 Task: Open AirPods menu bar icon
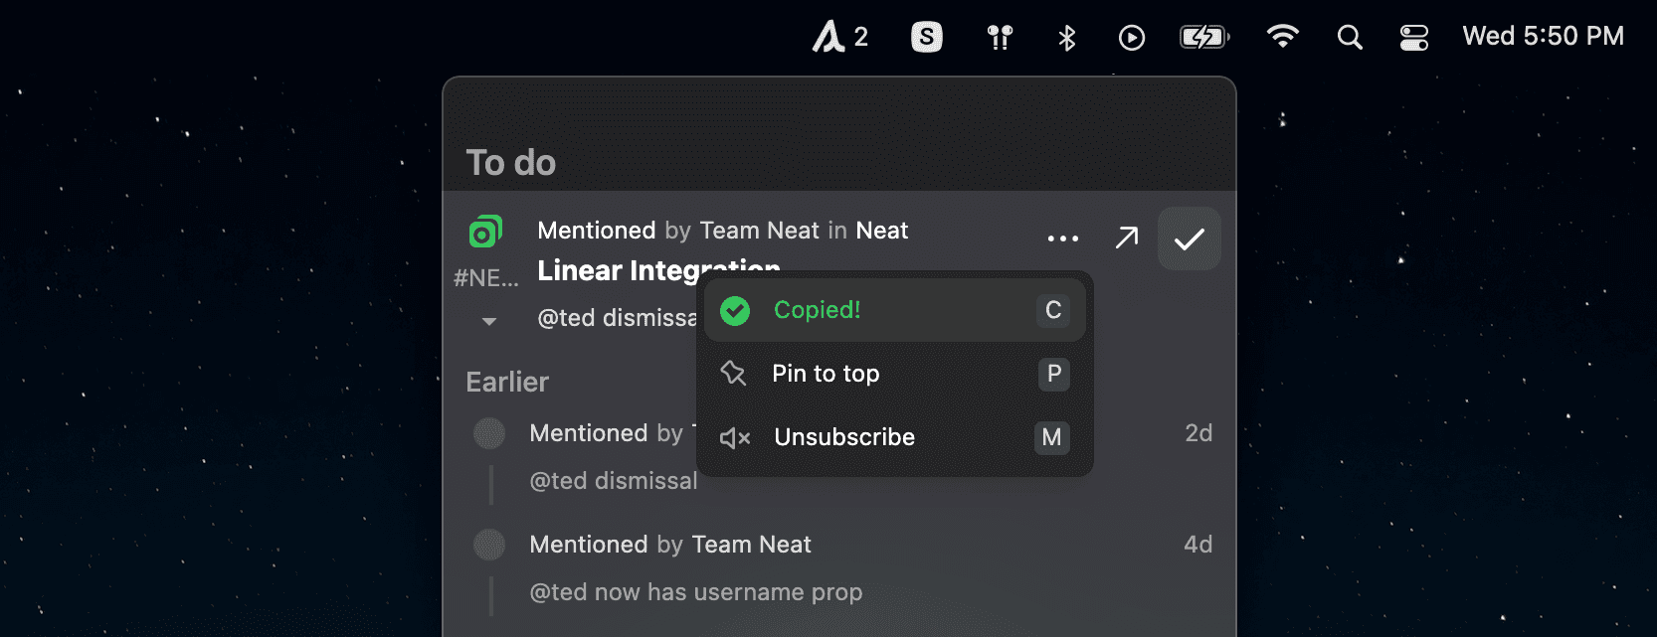tap(1000, 38)
